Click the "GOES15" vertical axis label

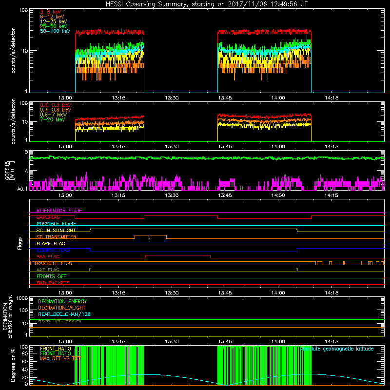[8, 170]
